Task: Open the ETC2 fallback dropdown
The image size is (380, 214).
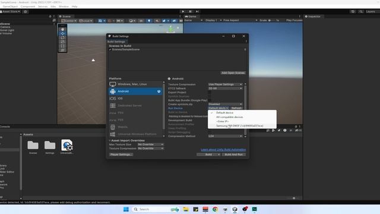Action: click(x=225, y=89)
